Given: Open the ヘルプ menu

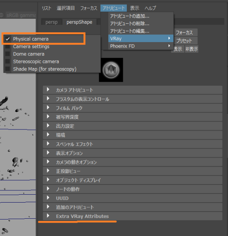Looking at the screenshot, I should [150, 8].
